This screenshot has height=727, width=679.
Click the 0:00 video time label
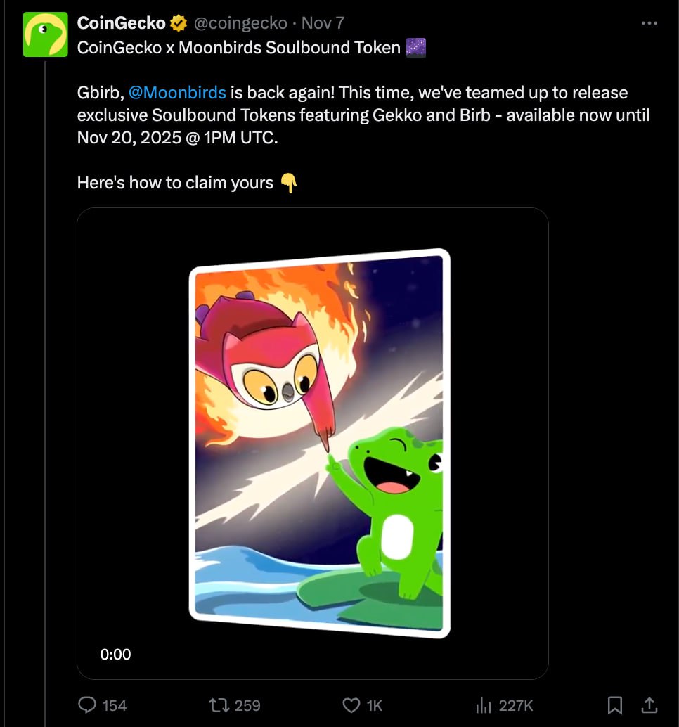(116, 654)
